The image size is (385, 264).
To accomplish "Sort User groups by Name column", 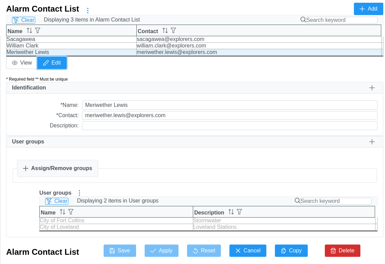I will pos(63,212).
